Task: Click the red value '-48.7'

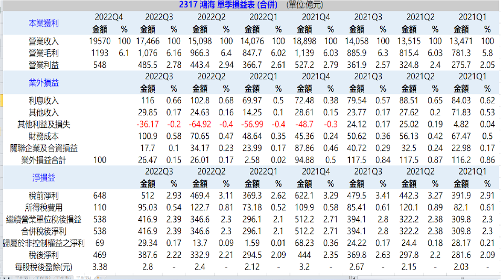Action: coord(305,124)
